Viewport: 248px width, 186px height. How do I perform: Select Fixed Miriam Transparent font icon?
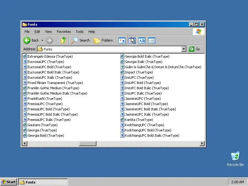pos(25,83)
